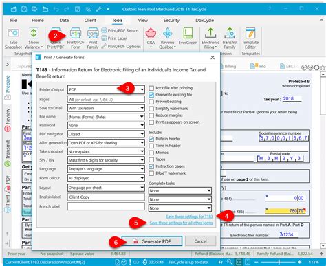Uncheck Overwrite existing file
Viewport: 326px width, 266px height.
(151, 95)
